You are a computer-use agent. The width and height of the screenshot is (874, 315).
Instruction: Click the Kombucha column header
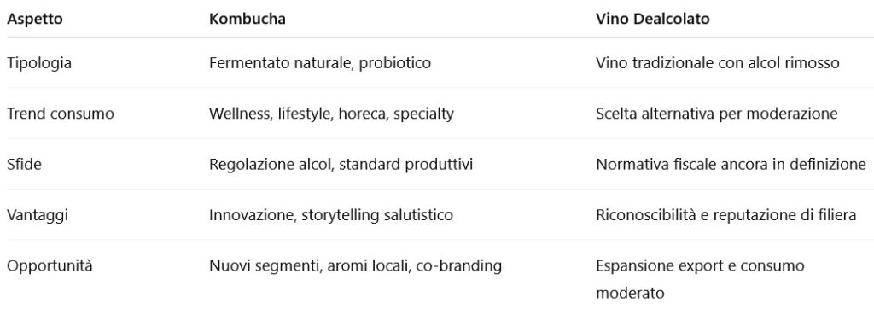247,19
